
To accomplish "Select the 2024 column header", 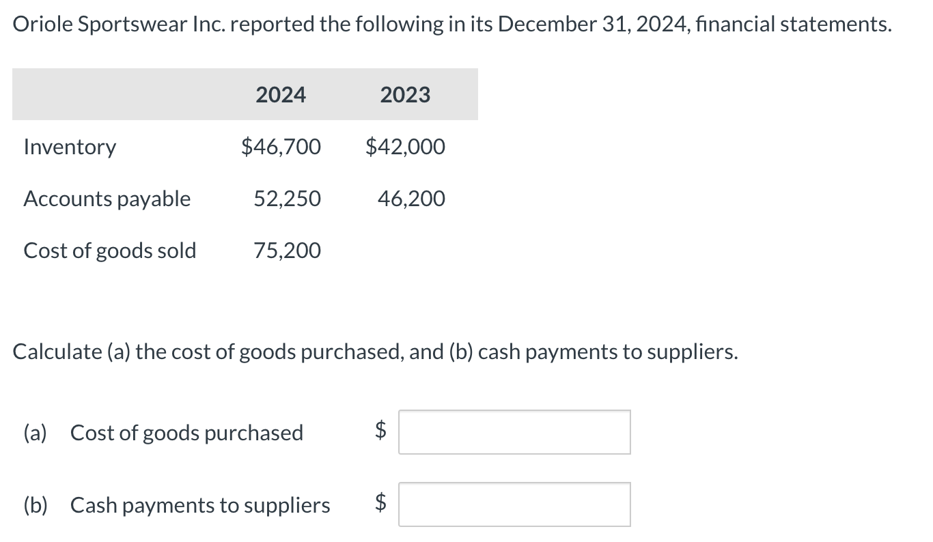I will tap(281, 94).
